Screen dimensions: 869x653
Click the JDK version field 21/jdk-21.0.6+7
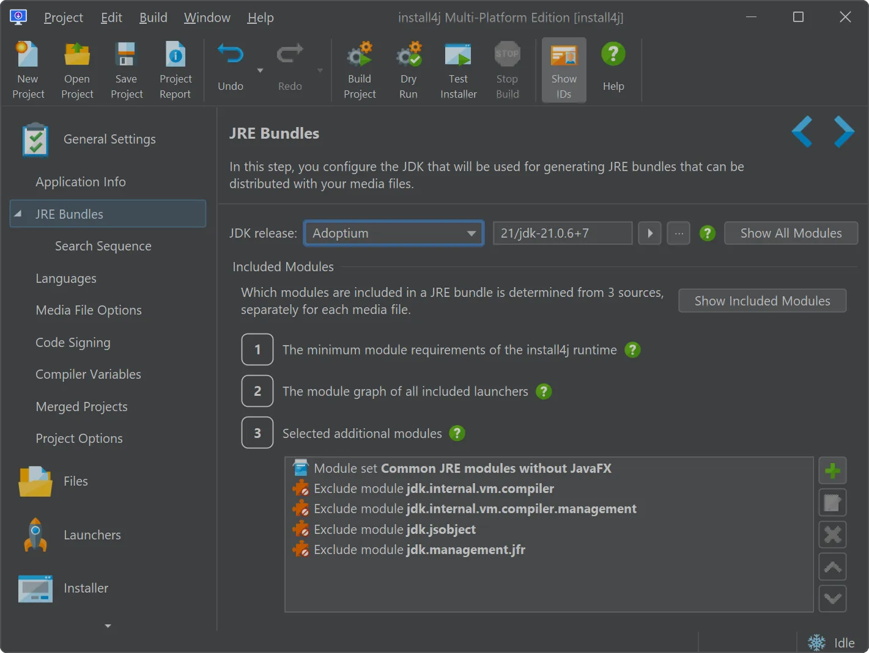click(563, 233)
